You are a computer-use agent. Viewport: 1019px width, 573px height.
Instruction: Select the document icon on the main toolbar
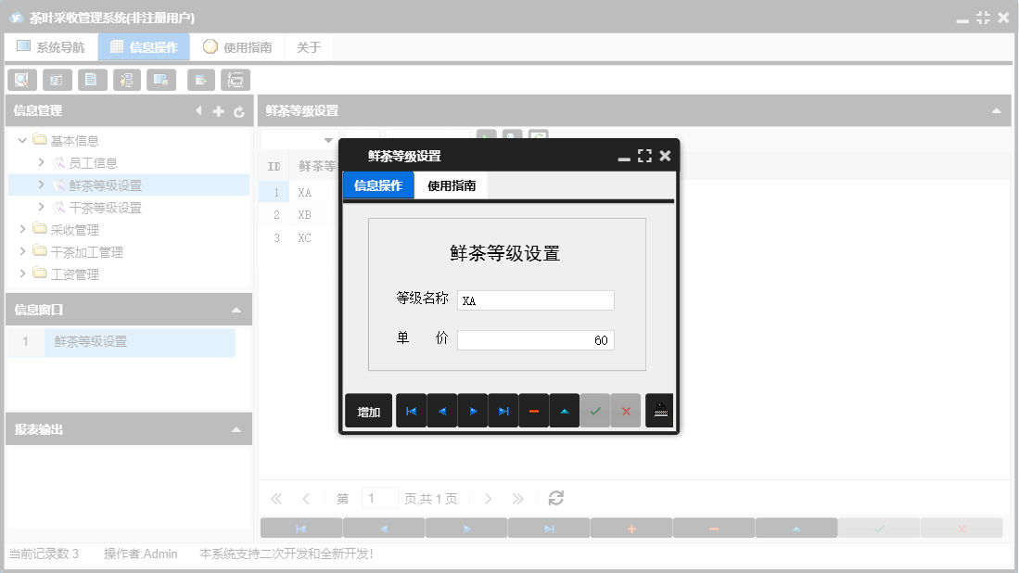click(x=92, y=80)
